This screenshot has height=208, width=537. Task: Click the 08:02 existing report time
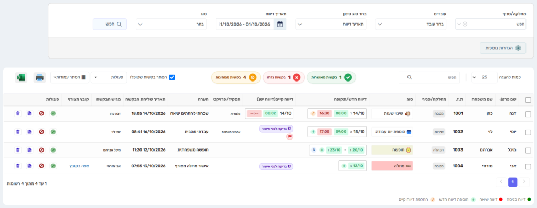(x=271, y=113)
